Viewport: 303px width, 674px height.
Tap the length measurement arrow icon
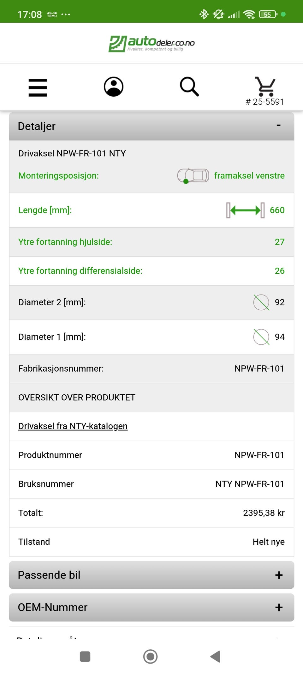click(245, 210)
